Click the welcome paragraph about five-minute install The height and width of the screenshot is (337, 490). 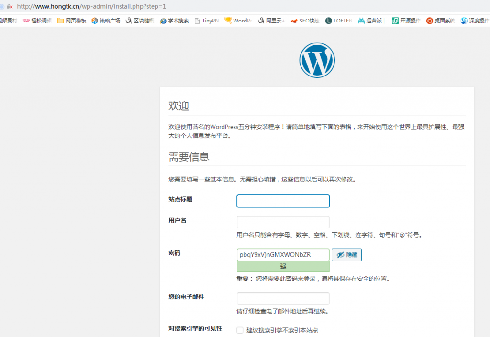point(316,131)
